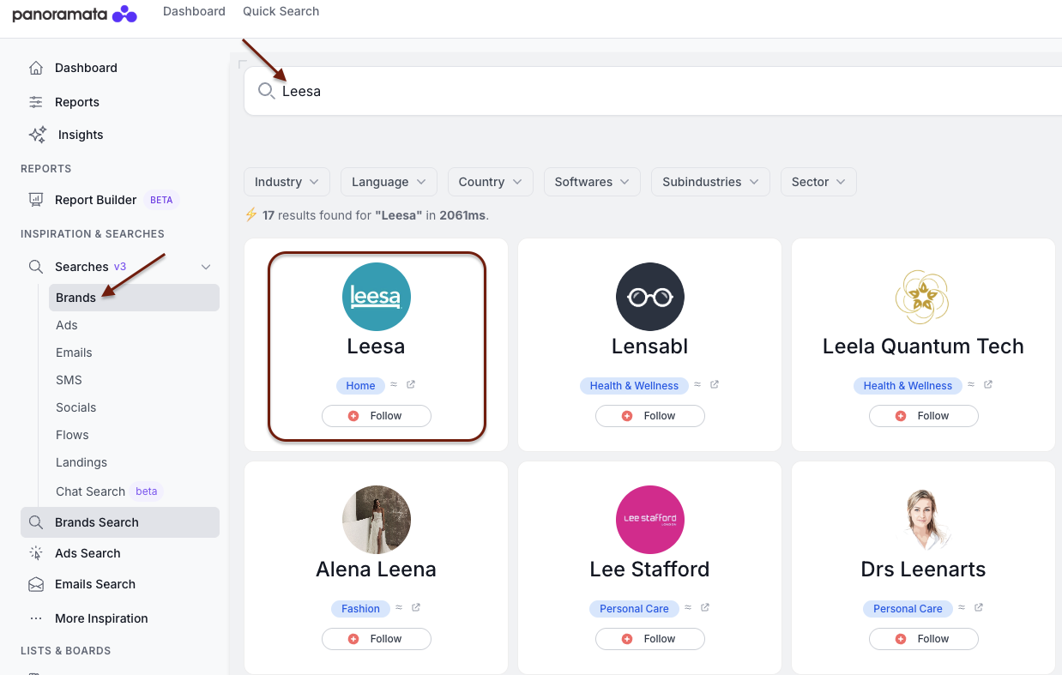
Task: Open the Sector filter dropdown
Action: (818, 182)
